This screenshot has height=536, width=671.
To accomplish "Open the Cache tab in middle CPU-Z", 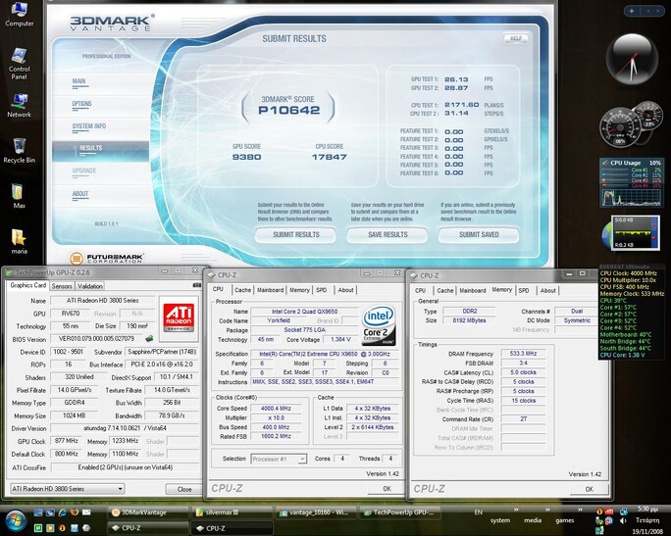I will click(242, 290).
